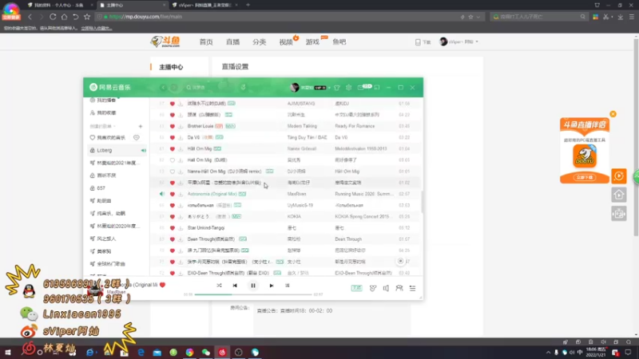Open the NetEase theme skin shirt icon
This screenshot has height=359, width=639.
[x=337, y=88]
